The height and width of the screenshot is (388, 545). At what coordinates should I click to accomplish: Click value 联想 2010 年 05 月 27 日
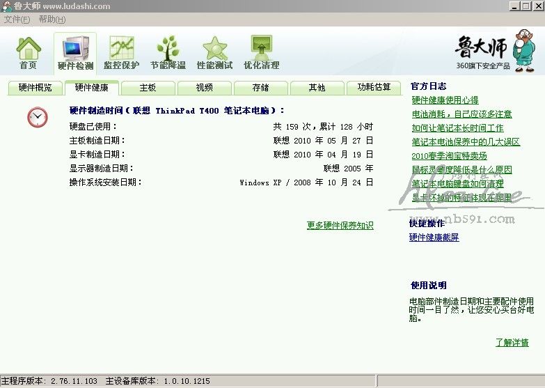point(323,141)
